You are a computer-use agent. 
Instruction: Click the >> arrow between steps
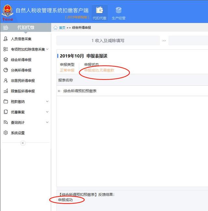click(x=164, y=41)
